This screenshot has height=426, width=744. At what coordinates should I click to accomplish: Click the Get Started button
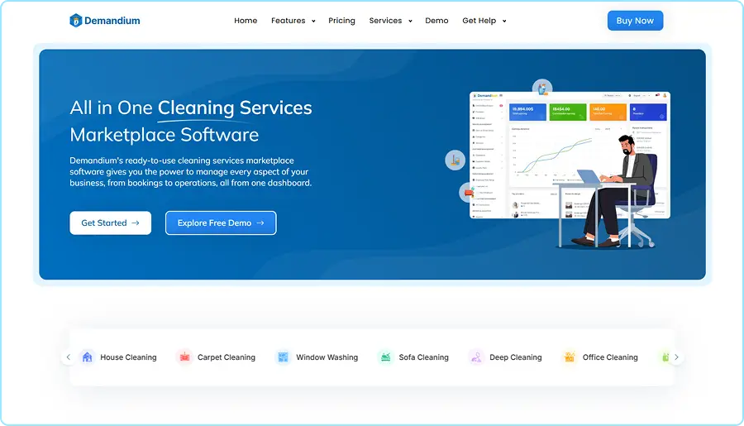[110, 223]
